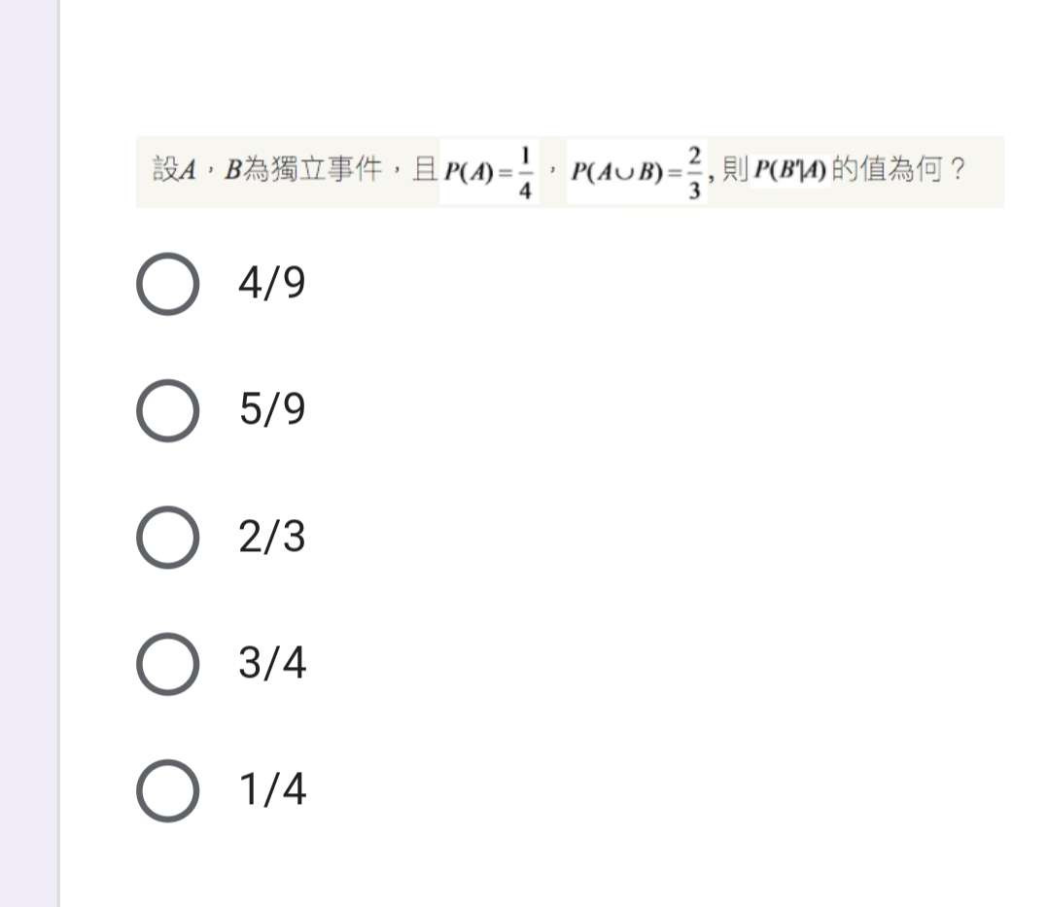Click the 4/9 answer label text
This screenshot has width=1048, height=907.
point(272,283)
